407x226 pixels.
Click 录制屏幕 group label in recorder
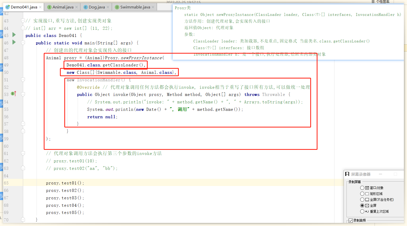pos(355,182)
